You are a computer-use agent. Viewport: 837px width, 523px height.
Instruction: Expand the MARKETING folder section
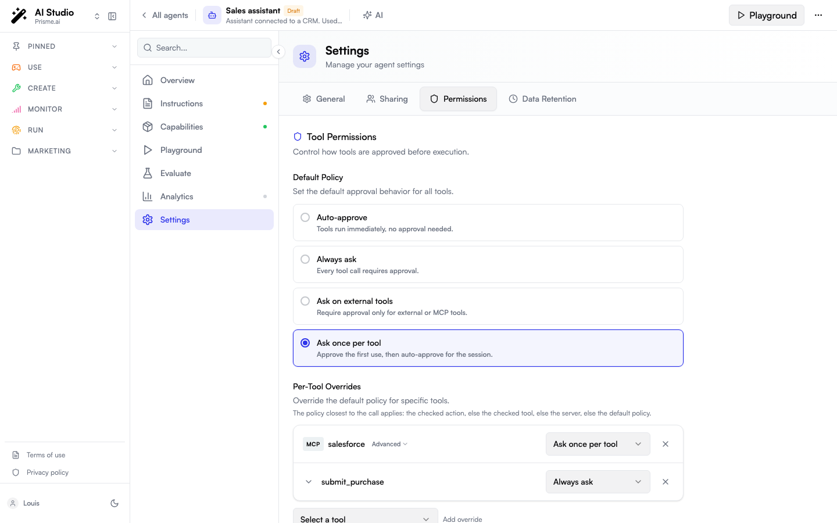[x=65, y=151]
